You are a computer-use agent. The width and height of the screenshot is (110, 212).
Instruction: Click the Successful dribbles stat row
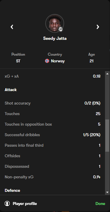coord(53,135)
